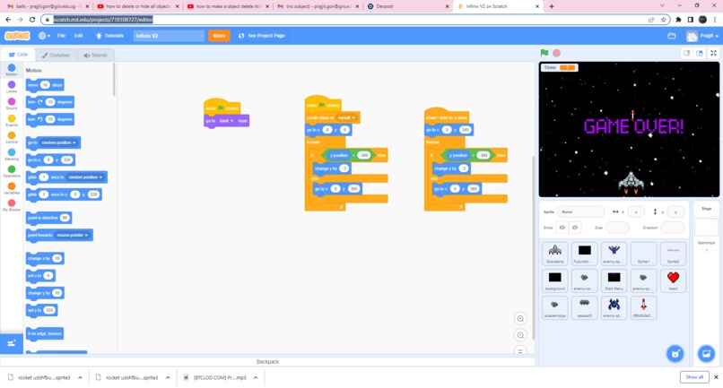Open the 'go to random position' block dropdown
723x388 pixels.
pyautogui.click(x=58, y=142)
